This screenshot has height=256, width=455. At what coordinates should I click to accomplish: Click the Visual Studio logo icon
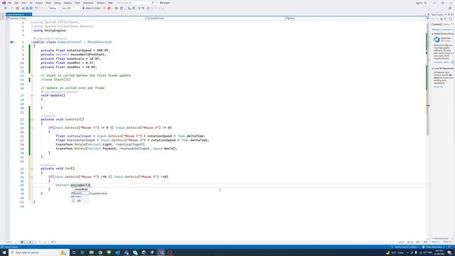pos(4,3)
